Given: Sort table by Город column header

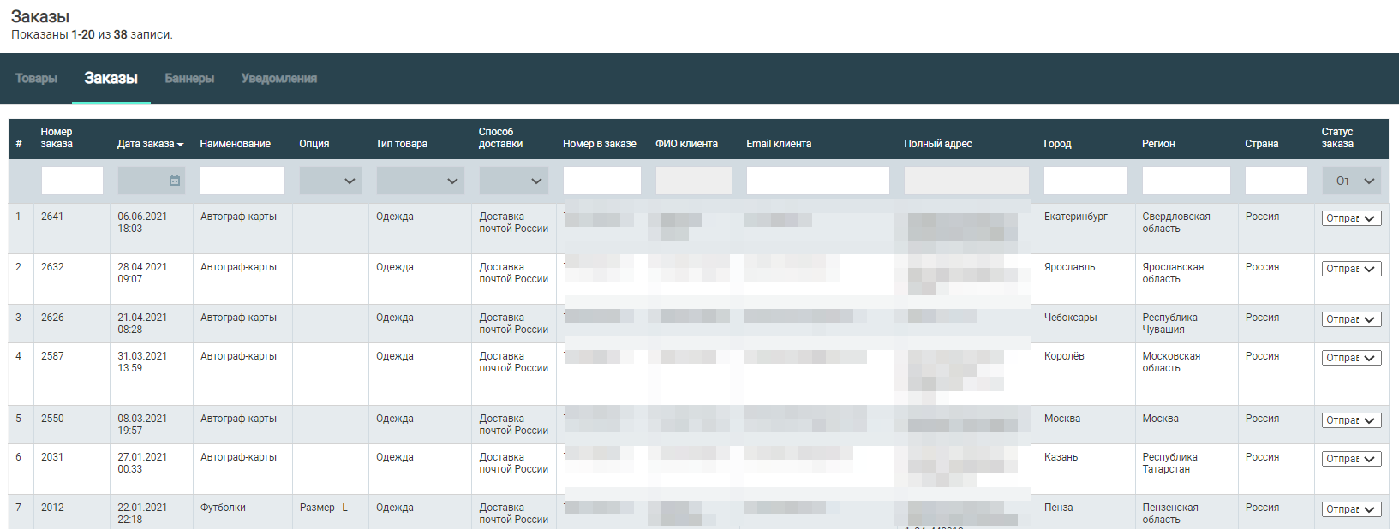Looking at the screenshot, I should point(1057,144).
